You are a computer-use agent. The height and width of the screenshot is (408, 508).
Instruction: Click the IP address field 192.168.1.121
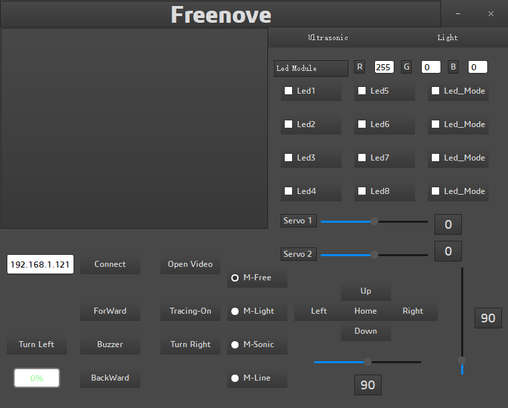pos(41,264)
